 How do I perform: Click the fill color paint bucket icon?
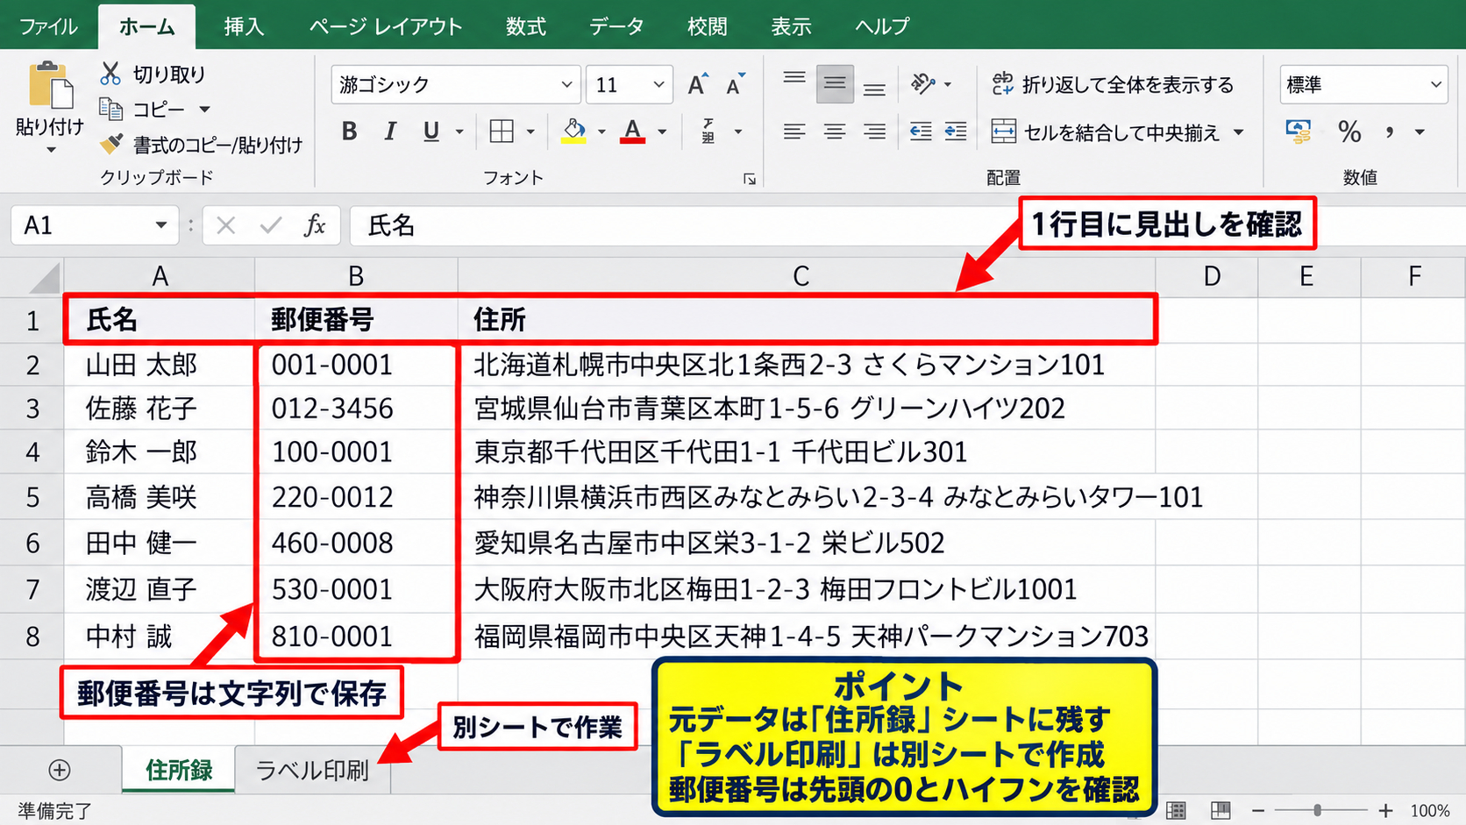point(573,132)
